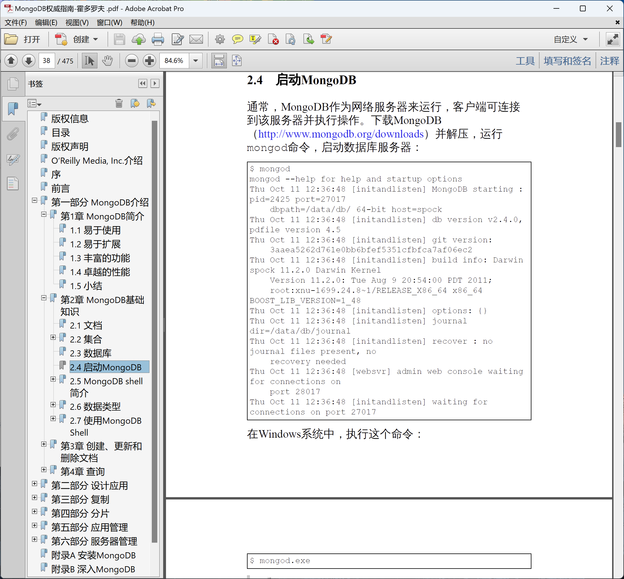The width and height of the screenshot is (624, 579).
Task: Click the New Bookmark icon
Action: pyautogui.click(x=135, y=103)
